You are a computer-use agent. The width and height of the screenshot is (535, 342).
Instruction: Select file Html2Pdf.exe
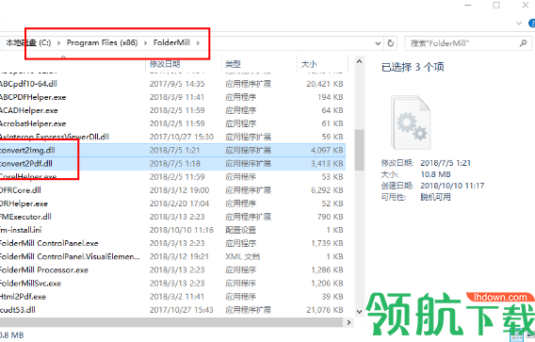coord(23,297)
